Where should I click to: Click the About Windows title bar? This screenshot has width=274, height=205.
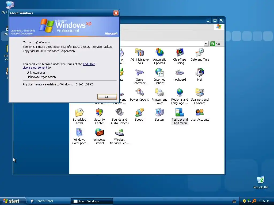point(61,13)
